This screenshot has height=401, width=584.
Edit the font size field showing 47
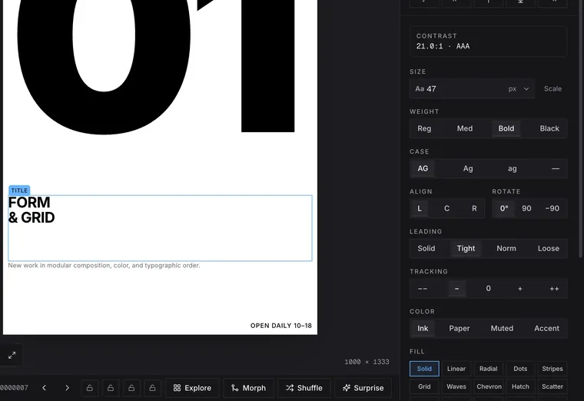(x=458, y=88)
